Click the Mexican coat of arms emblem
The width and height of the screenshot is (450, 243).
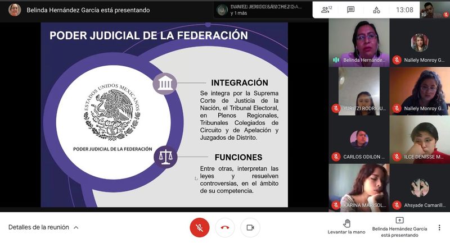tap(112, 112)
